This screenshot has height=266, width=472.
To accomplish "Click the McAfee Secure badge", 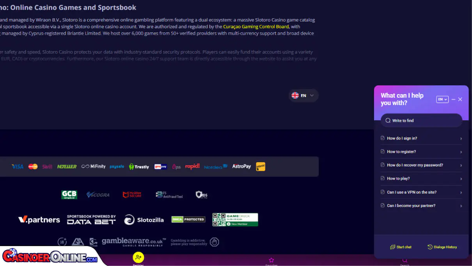I will (x=132, y=195).
